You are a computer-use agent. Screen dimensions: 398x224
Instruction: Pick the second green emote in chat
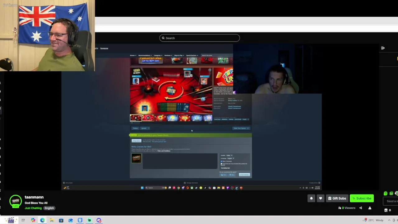(x=391, y=193)
